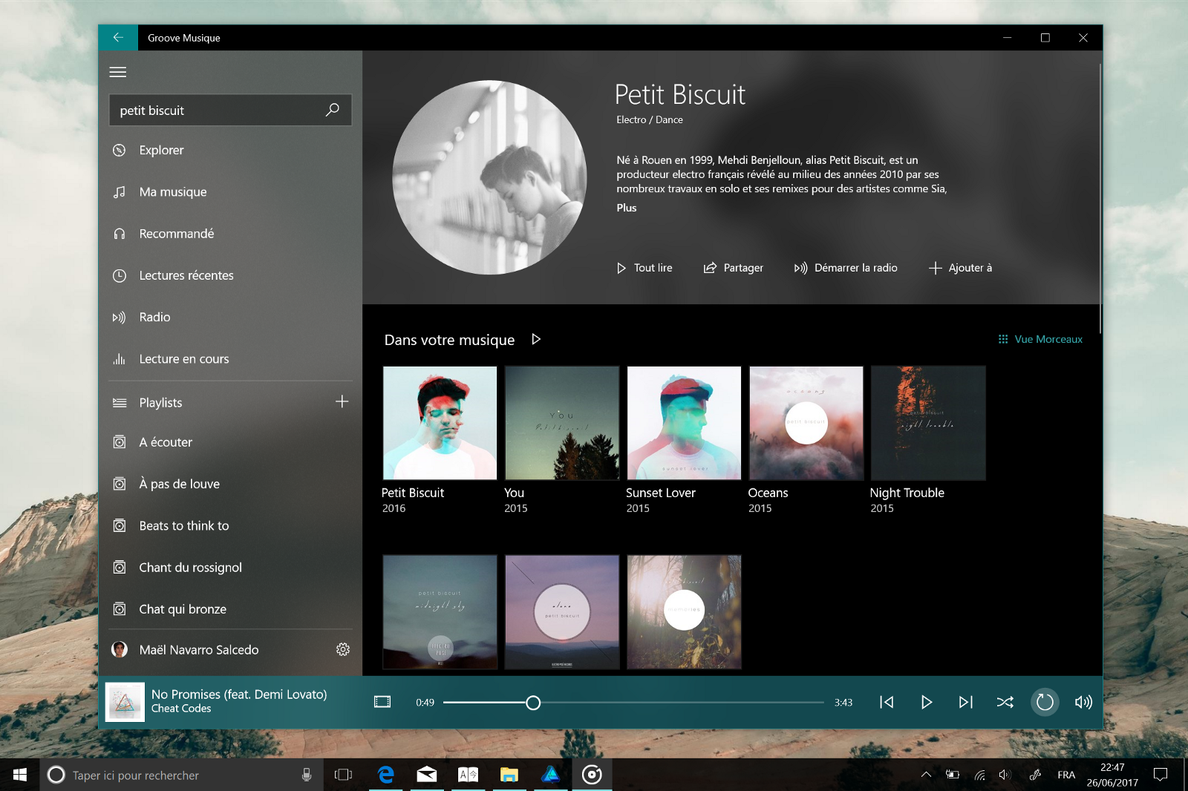Open the Midnight Sky album cover
Screen dimensions: 1188x791
[x=440, y=612]
